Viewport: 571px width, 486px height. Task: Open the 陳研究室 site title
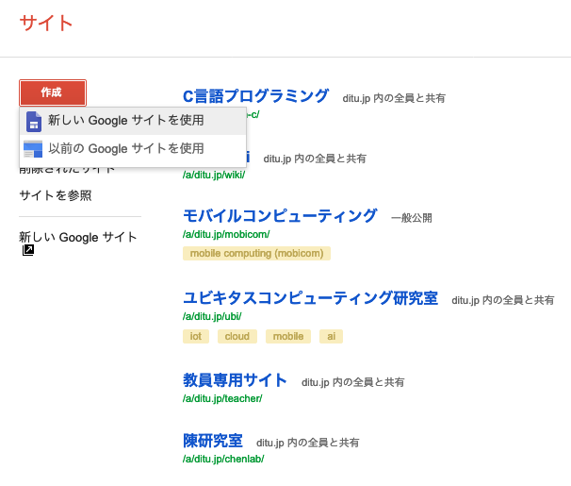pyautogui.click(x=213, y=441)
